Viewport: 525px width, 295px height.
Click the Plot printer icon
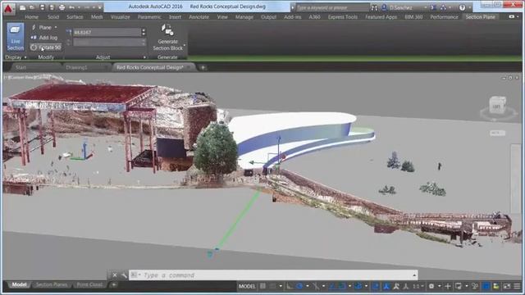pyautogui.click(x=62, y=7)
